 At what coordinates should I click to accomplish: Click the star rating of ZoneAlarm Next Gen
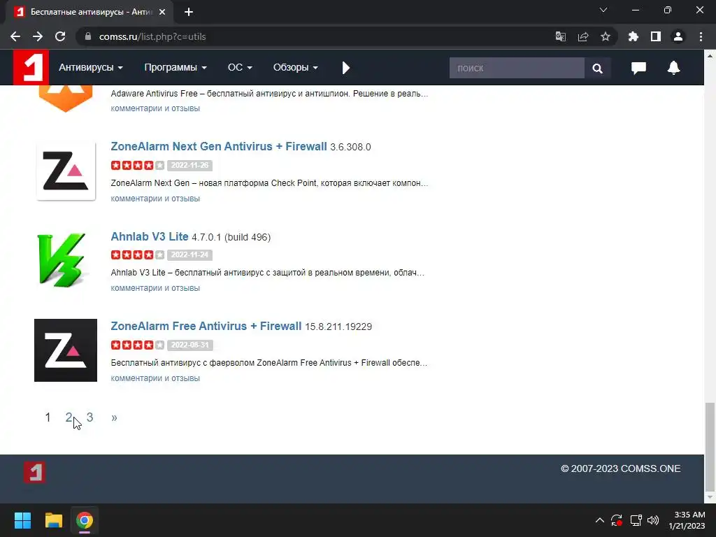[x=138, y=165]
